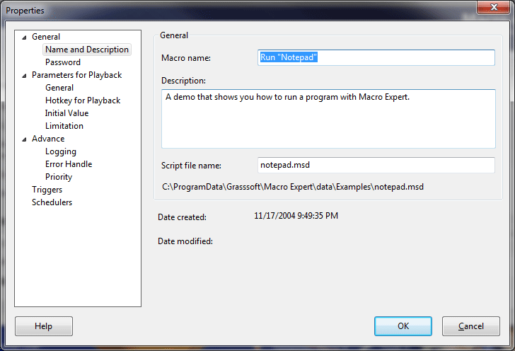Image resolution: width=515 pixels, height=351 pixels.
Task: Click the Date created label
Action: tap(182, 217)
